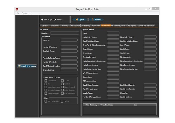Select the PE Header tab
This screenshot has width=175, height=123.
click(106, 25)
